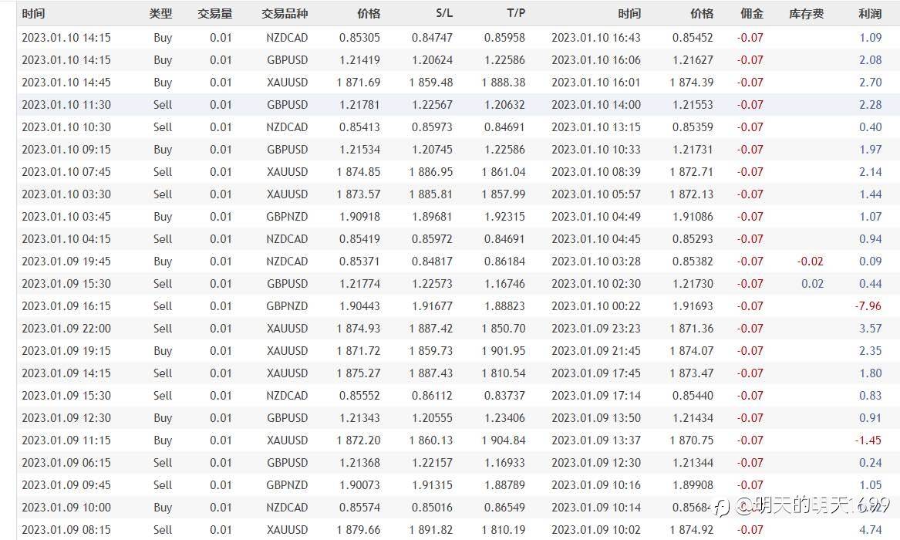Click the closing 时间 header after T/P

click(x=629, y=14)
